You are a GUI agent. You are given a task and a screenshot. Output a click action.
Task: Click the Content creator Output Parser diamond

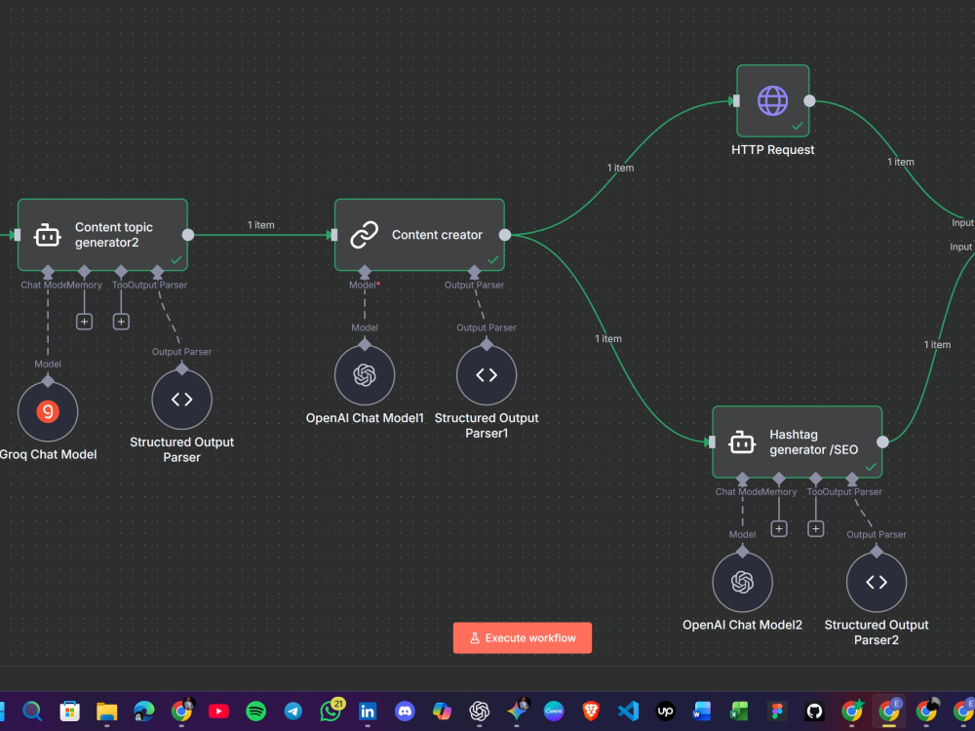click(x=475, y=272)
